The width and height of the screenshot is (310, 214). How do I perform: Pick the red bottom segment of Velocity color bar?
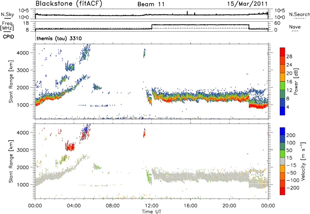pyautogui.click(x=282, y=191)
